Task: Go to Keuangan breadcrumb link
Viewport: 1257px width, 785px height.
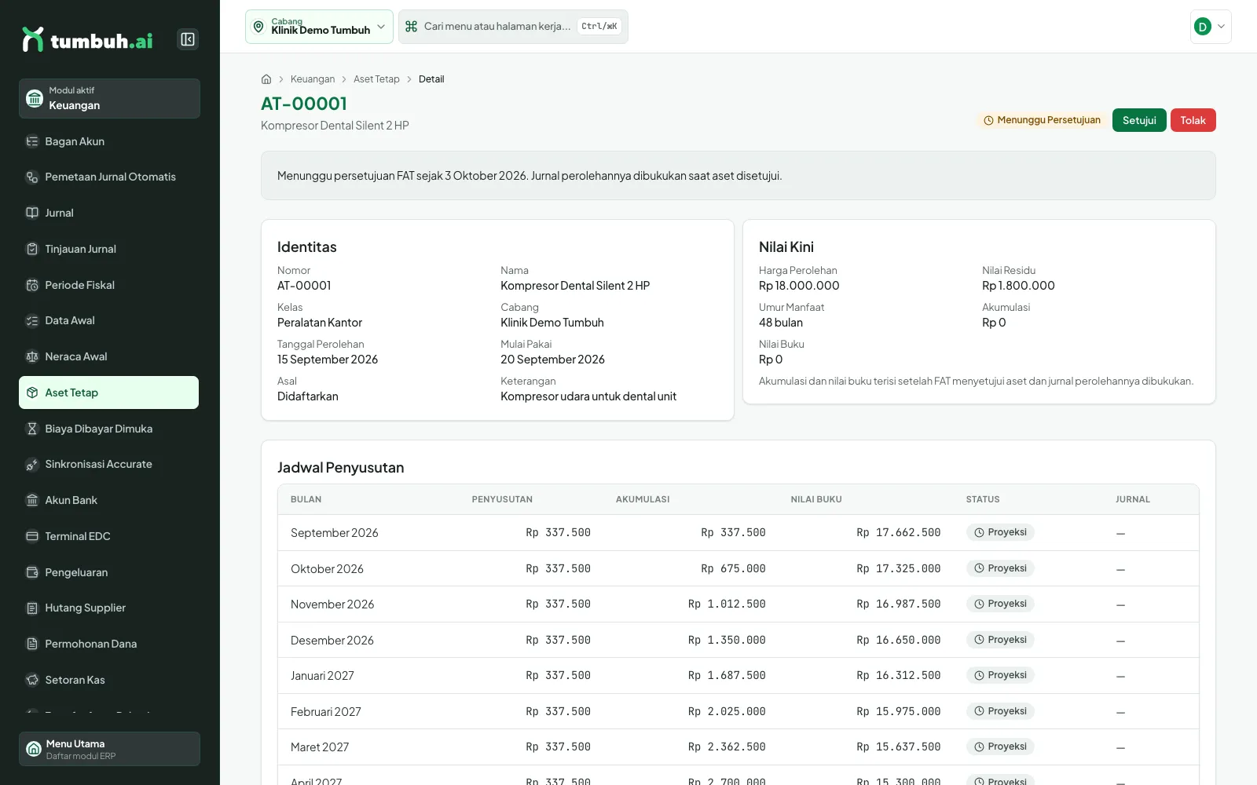Action: [313, 79]
